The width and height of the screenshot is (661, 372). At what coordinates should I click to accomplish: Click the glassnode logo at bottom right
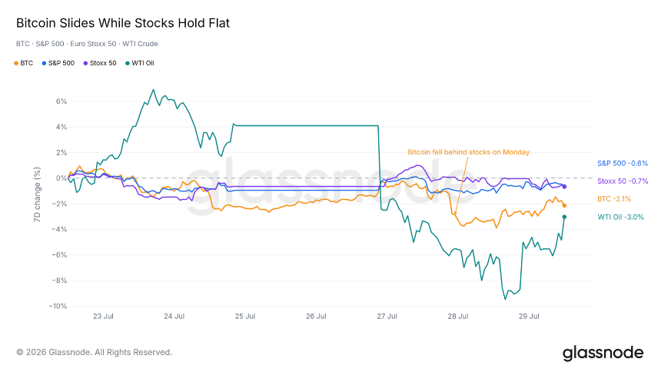click(603, 353)
